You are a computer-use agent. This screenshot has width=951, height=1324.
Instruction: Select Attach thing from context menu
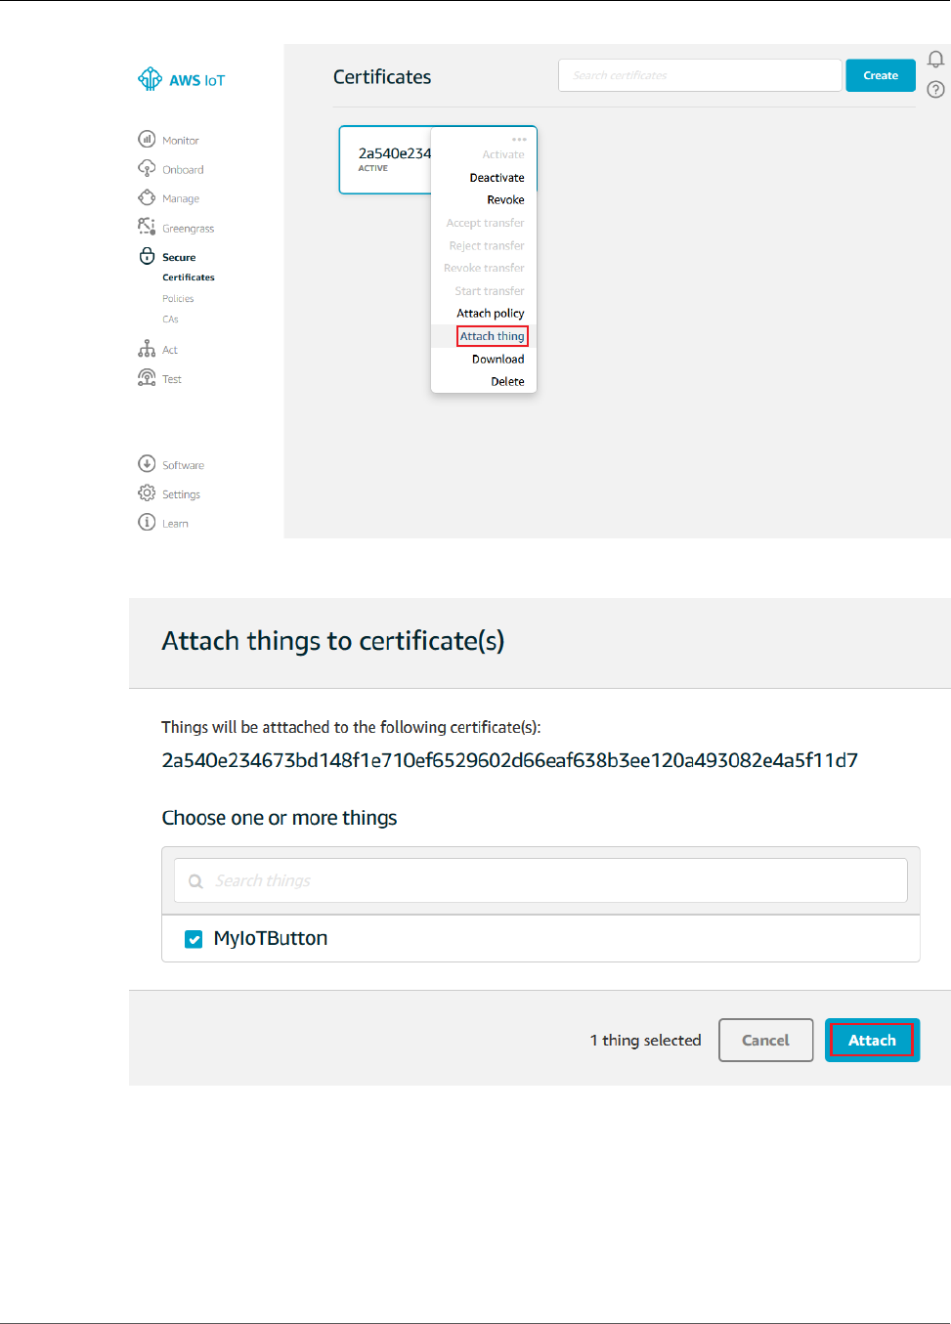click(x=492, y=336)
